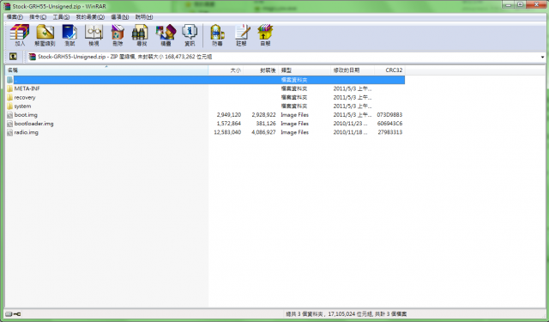Click CRC32 value 606943C6
Screen dimensions: 549x322
(x=389, y=124)
